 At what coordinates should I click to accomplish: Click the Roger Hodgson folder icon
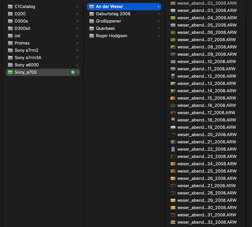coord(92,36)
